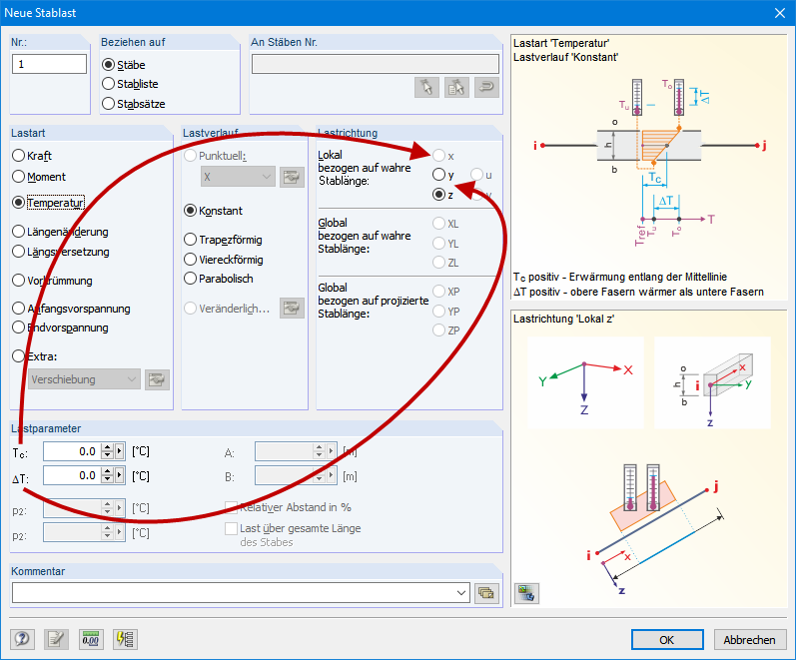The image size is (796, 660).
Task: Click the Kommentar text field
Action: [x=234, y=592]
